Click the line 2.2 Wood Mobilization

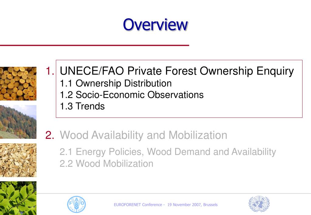106,164
